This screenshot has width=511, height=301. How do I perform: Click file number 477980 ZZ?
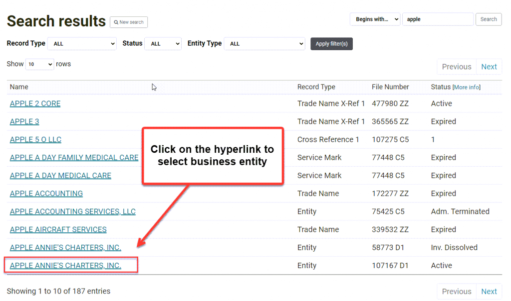click(390, 103)
